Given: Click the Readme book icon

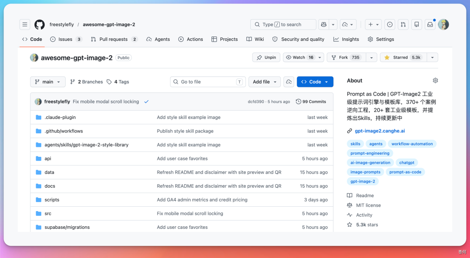Looking at the screenshot, I should pos(349,195).
